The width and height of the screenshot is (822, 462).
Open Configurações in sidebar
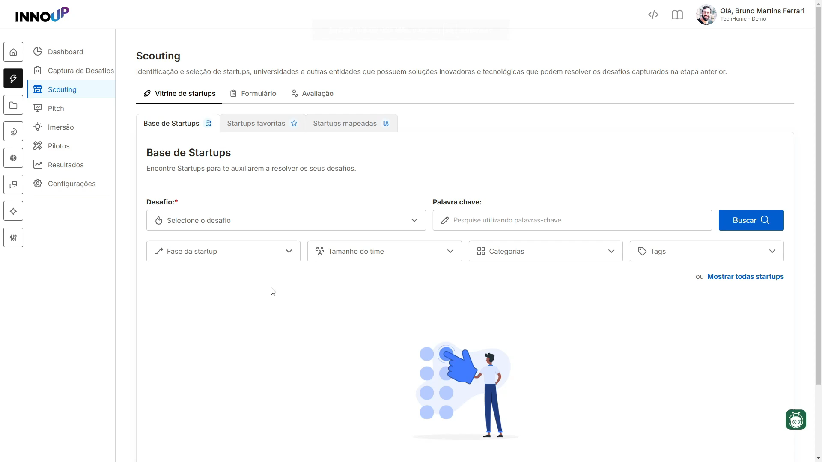coord(71,184)
